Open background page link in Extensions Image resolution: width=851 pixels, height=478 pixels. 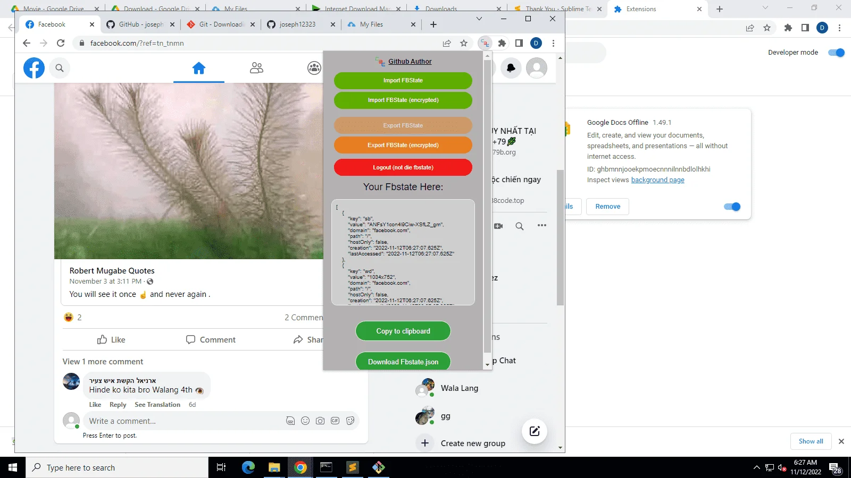[657, 180]
